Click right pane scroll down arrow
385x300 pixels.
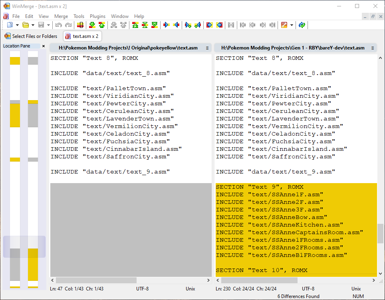point(380,274)
